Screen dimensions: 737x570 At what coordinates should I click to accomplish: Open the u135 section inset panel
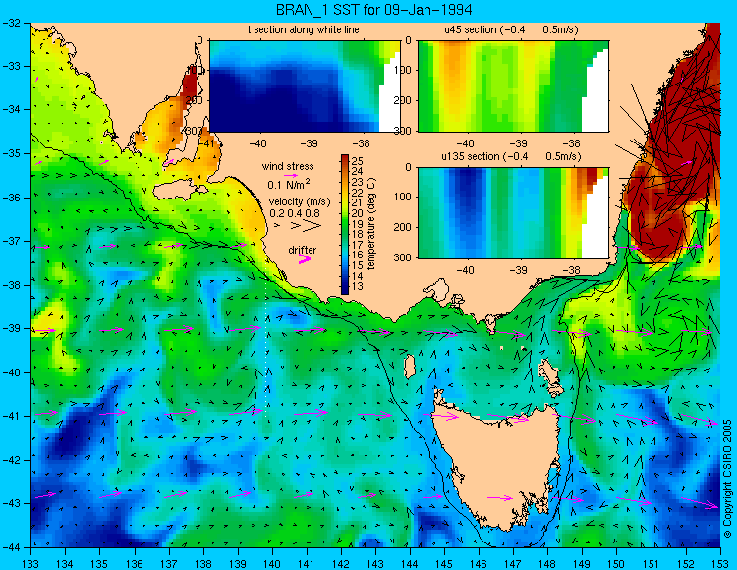513,213
